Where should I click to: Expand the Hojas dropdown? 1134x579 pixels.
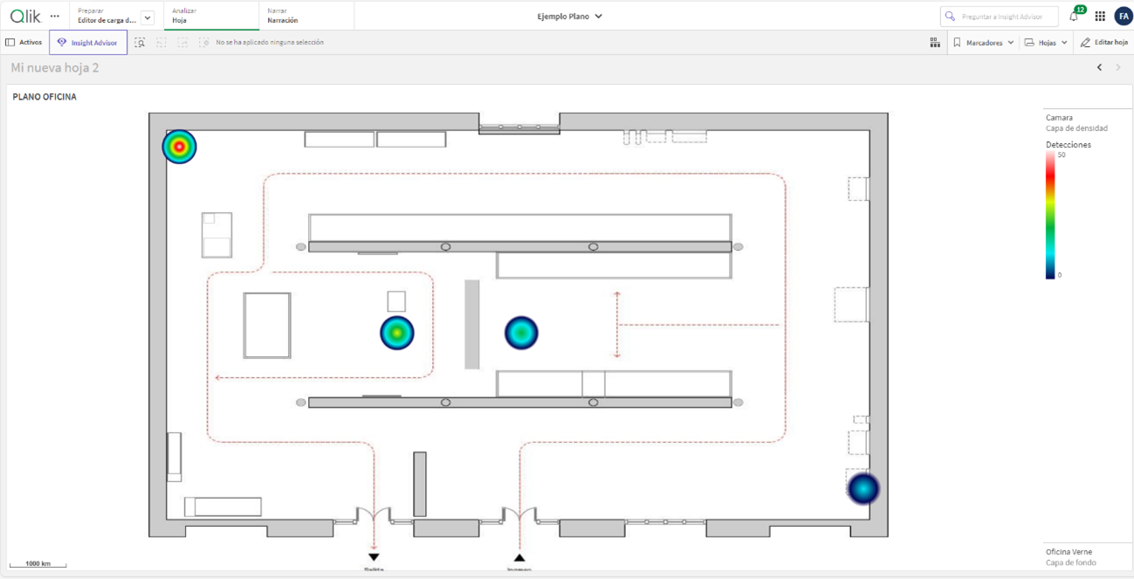[x=1046, y=42]
